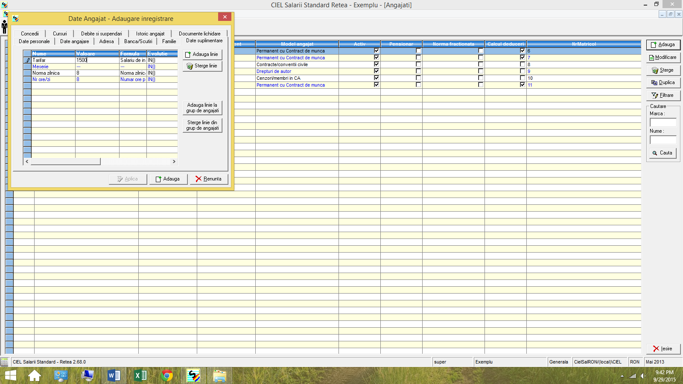This screenshot has width=683, height=384.
Task: Click Adauga button in right panel
Action: click(x=663, y=45)
